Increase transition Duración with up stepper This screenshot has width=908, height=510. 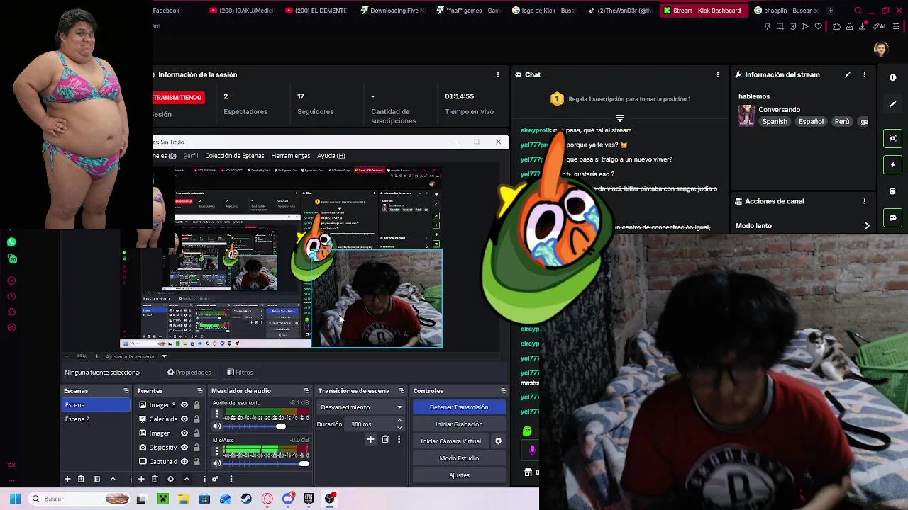399,421
